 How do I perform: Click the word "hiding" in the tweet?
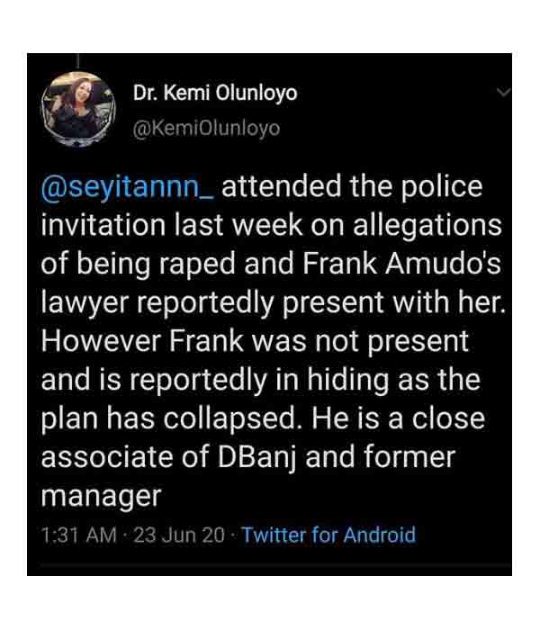pyautogui.click(x=348, y=381)
